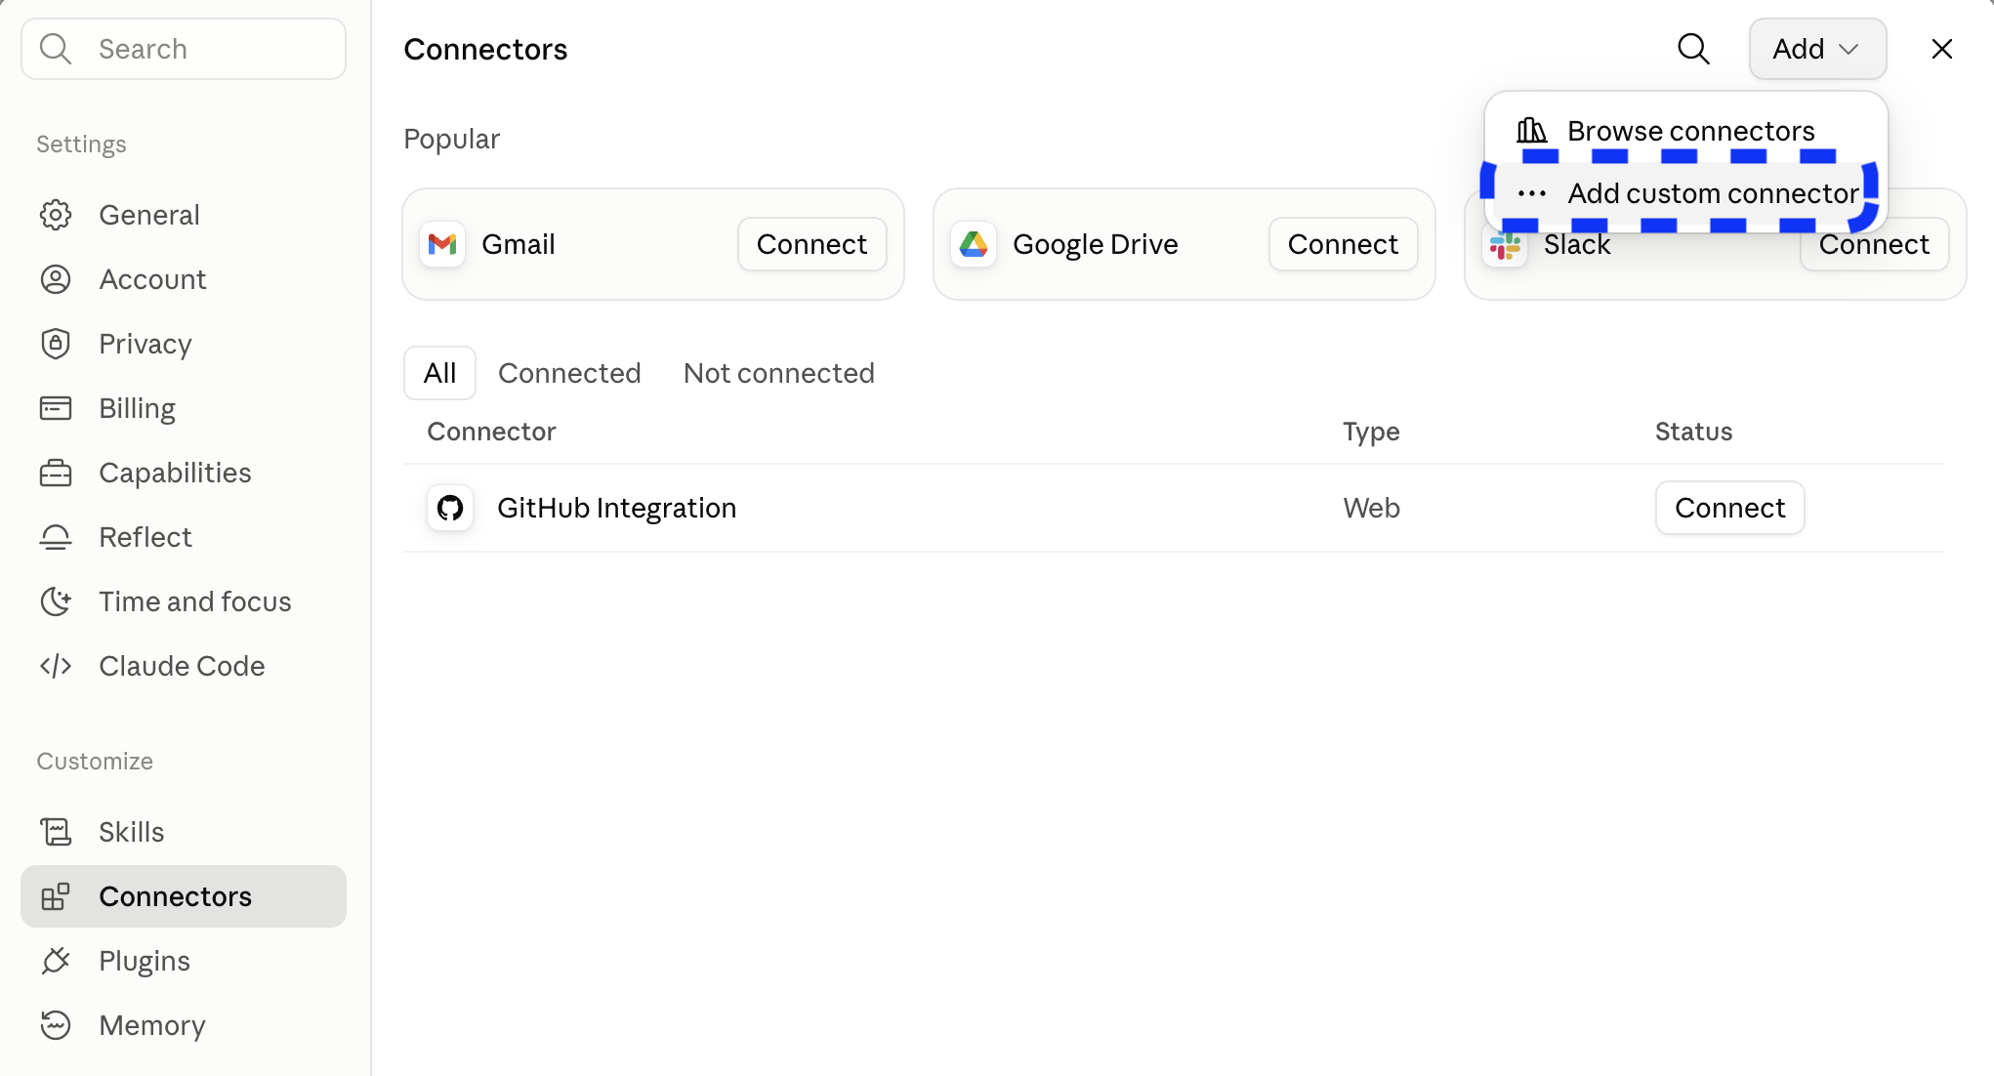
Task: Click the Claude Code brackets icon
Action: point(56,666)
